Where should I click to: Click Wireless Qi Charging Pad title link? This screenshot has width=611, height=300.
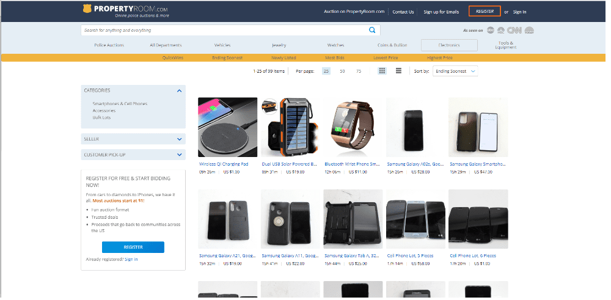click(x=224, y=164)
